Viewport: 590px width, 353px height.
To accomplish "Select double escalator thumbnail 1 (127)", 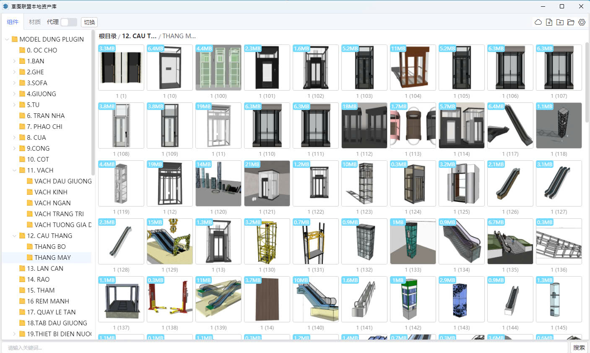I will (x=559, y=183).
